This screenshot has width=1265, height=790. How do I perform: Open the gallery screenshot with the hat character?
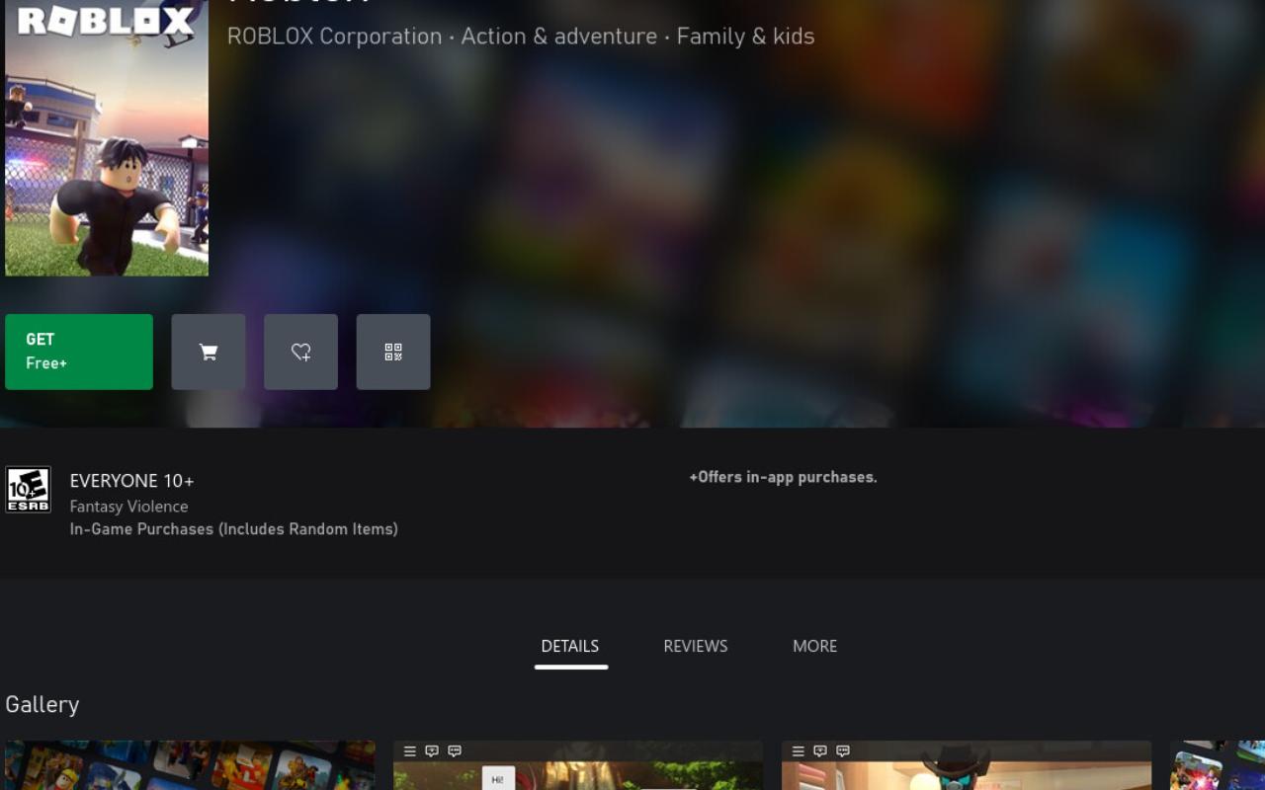tap(967, 765)
